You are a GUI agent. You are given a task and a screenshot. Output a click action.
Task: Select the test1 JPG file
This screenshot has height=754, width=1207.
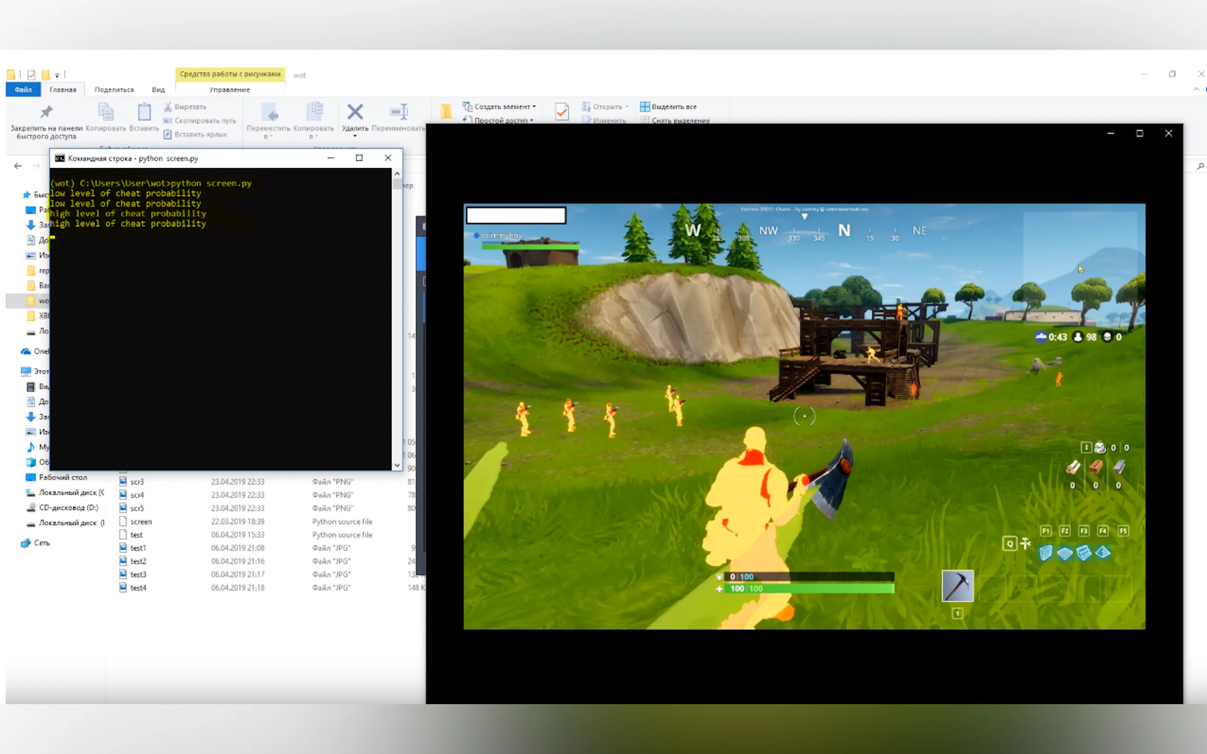pyautogui.click(x=138, y=548)
